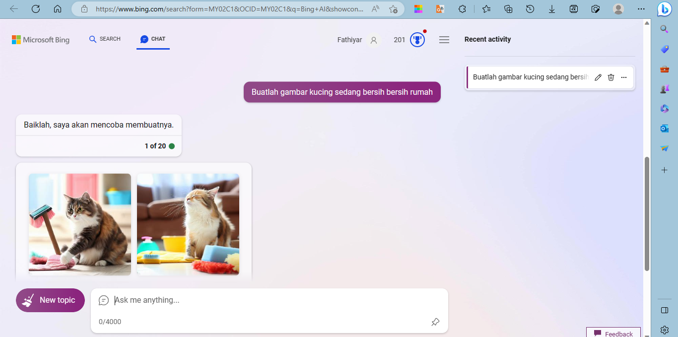
Task: Click the Bing rewards trophy icon
Action: click(417, 40)
